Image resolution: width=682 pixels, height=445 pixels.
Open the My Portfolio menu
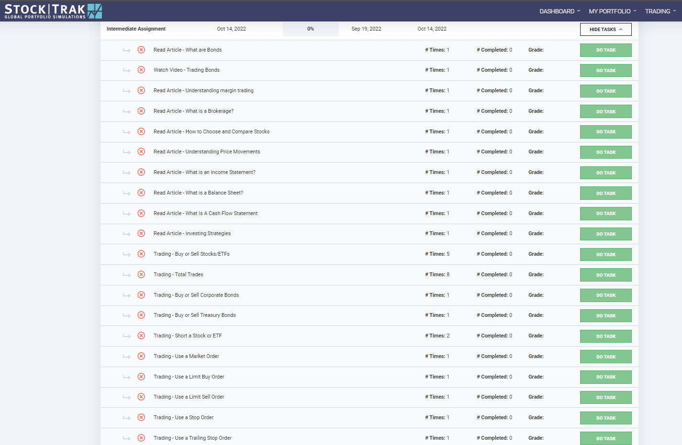612,11
